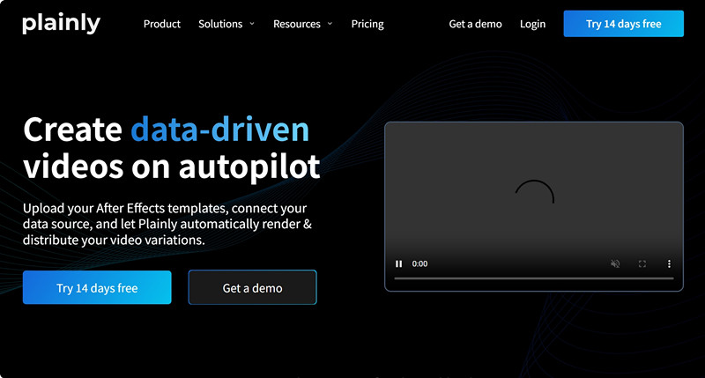This screenshot has height=378, width=705.
Task: Click the video progress bar
Action: [534, 278]
